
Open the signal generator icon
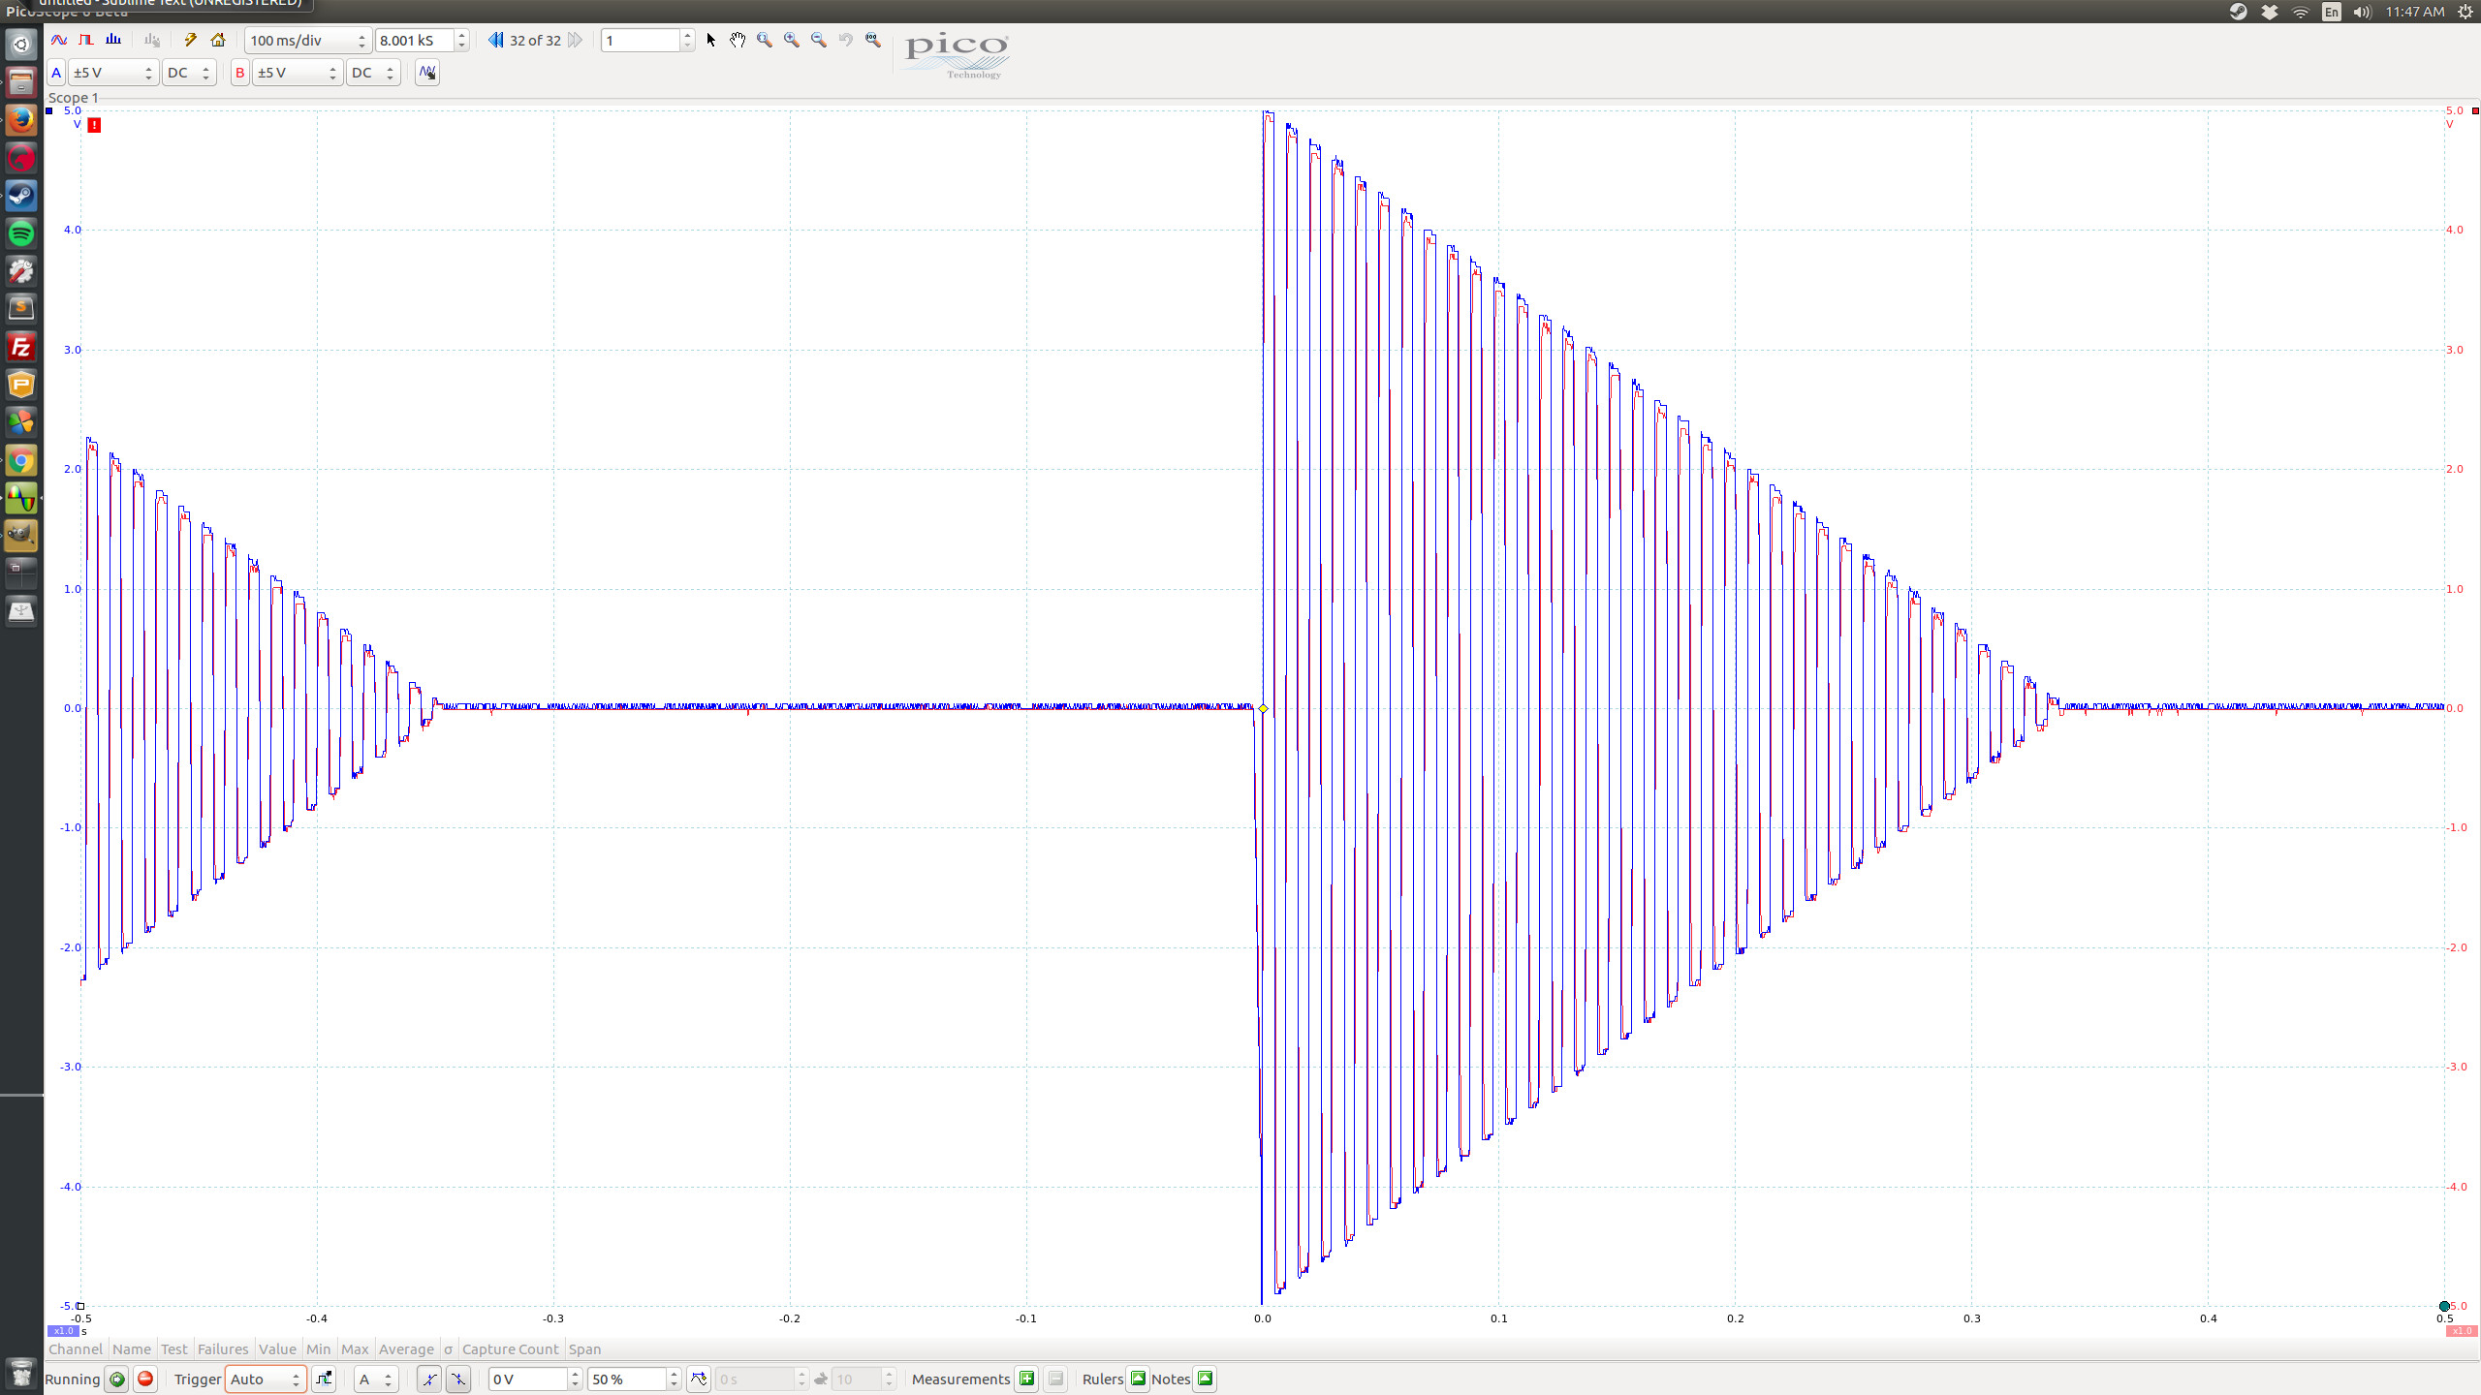[152, 40]
